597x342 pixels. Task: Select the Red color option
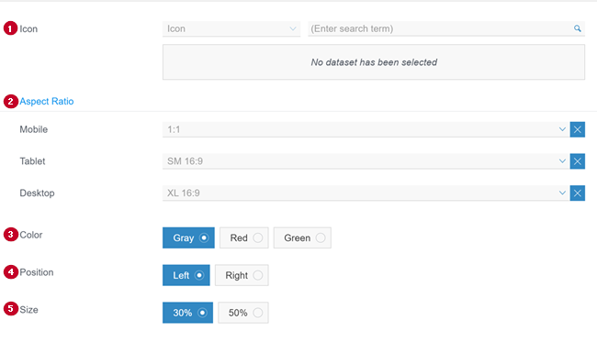(244, 237)
